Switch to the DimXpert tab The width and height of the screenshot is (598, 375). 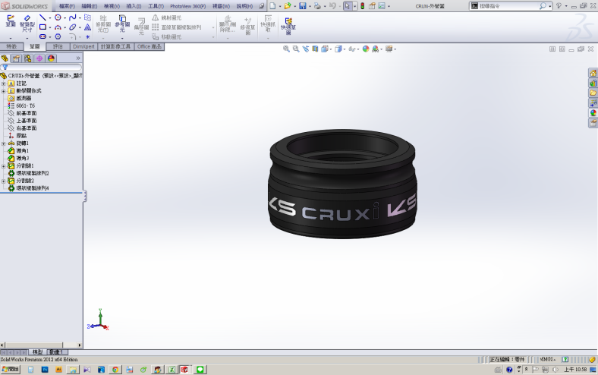83,46
